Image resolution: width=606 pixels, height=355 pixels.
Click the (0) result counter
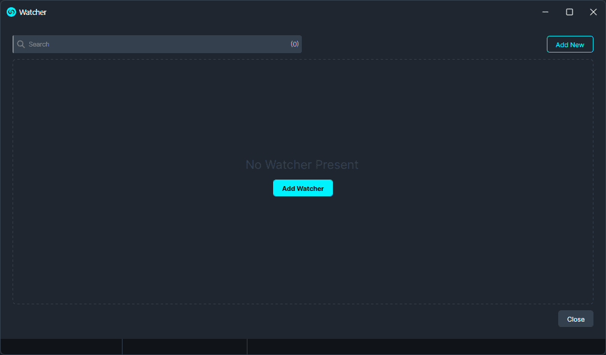point(295,44)
